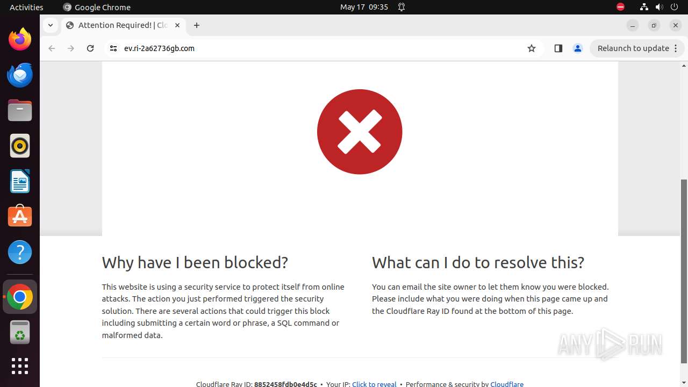Click the notification bell in top bar

point(402,7)
